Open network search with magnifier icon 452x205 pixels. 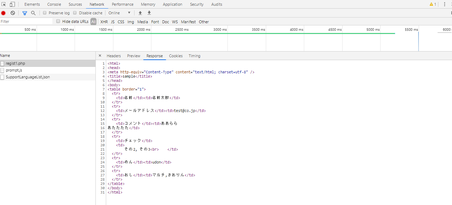point(33,13)
